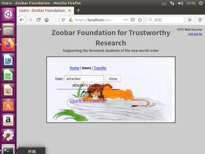Click the Profile heading

88,92
